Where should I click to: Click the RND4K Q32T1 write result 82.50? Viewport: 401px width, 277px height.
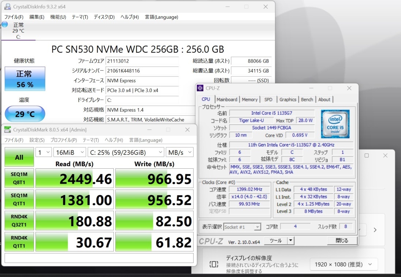click(x=154, y=221)
